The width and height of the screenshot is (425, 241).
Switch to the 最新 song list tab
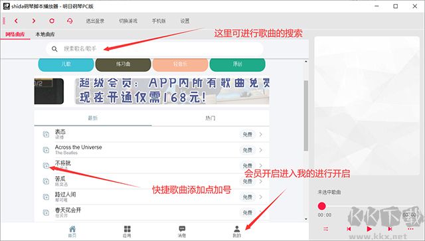tap(93, 118)
